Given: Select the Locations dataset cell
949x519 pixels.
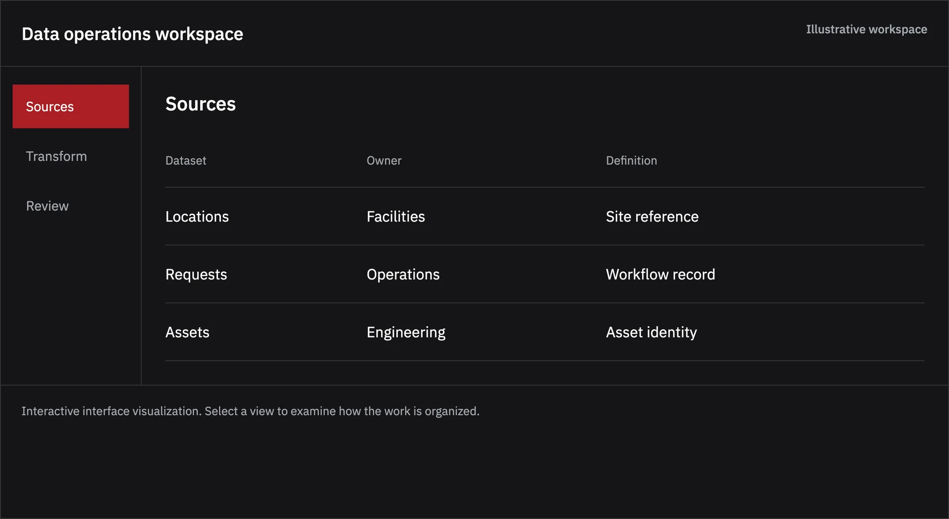Looking at the screenshot, I should coord(197,216).
